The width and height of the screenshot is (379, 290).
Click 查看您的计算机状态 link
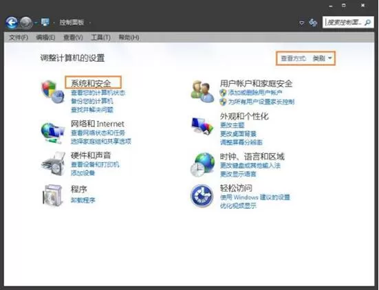point(98,93)
